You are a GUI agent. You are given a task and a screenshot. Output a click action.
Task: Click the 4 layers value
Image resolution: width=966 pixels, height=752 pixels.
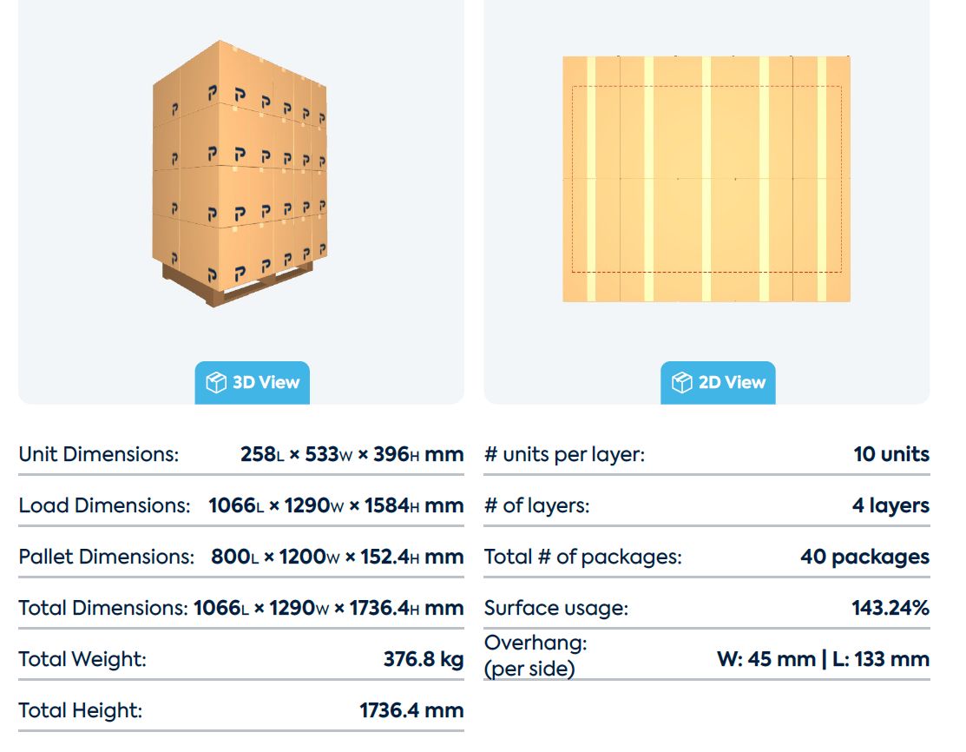[890, 505]
